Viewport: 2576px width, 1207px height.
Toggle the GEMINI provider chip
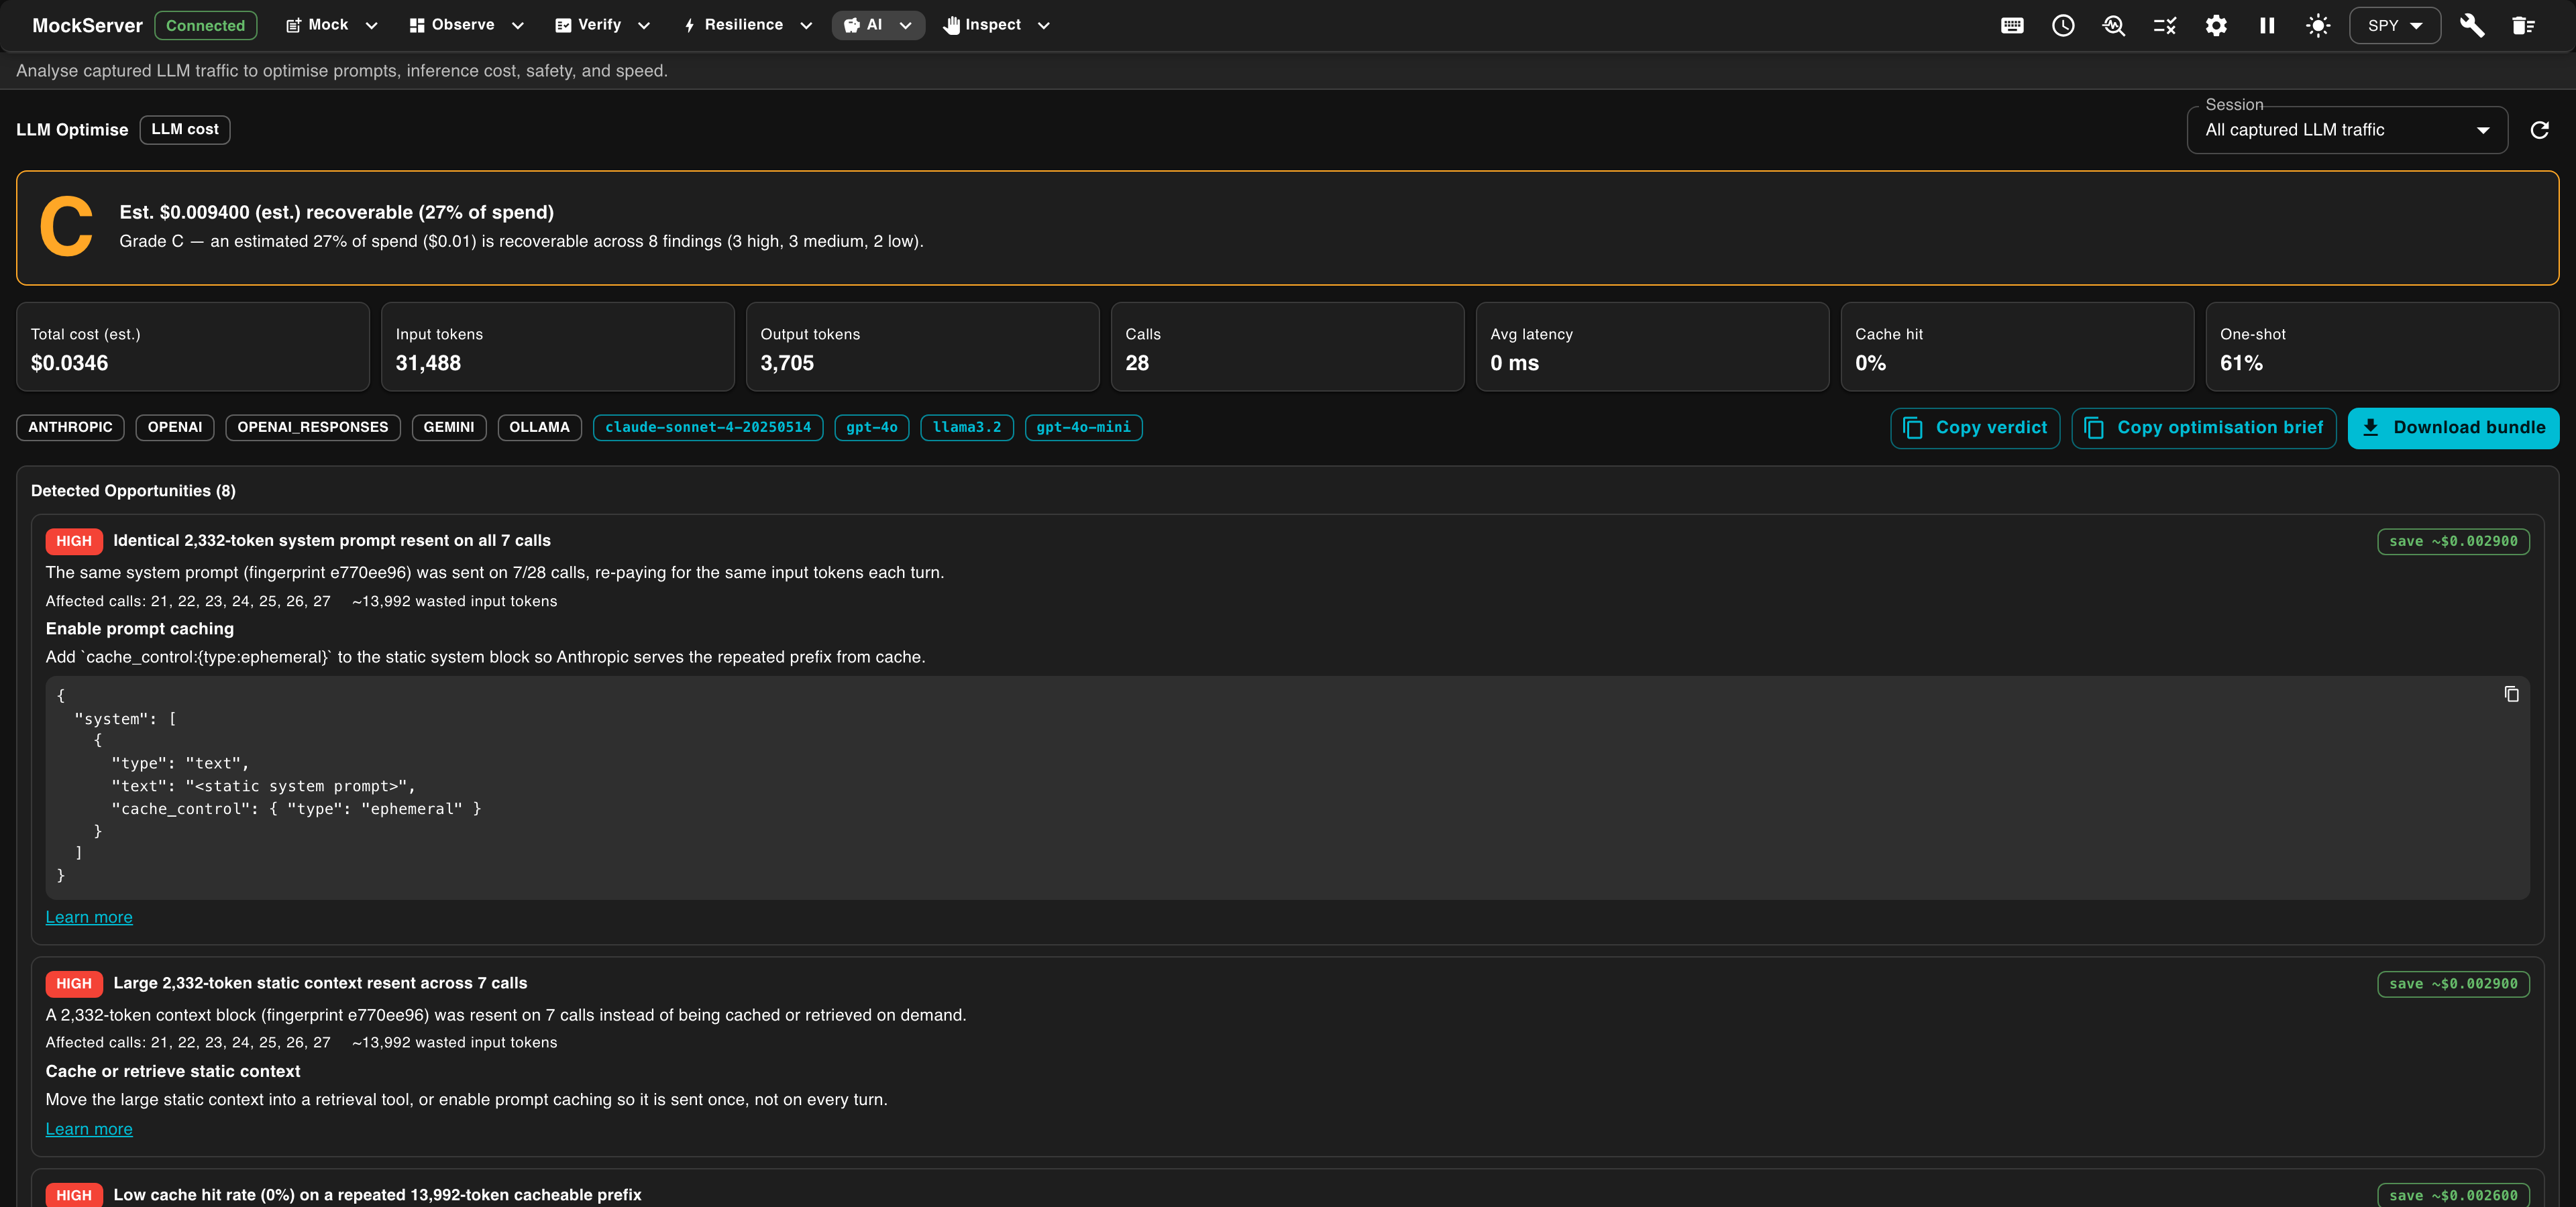(448, 428)
